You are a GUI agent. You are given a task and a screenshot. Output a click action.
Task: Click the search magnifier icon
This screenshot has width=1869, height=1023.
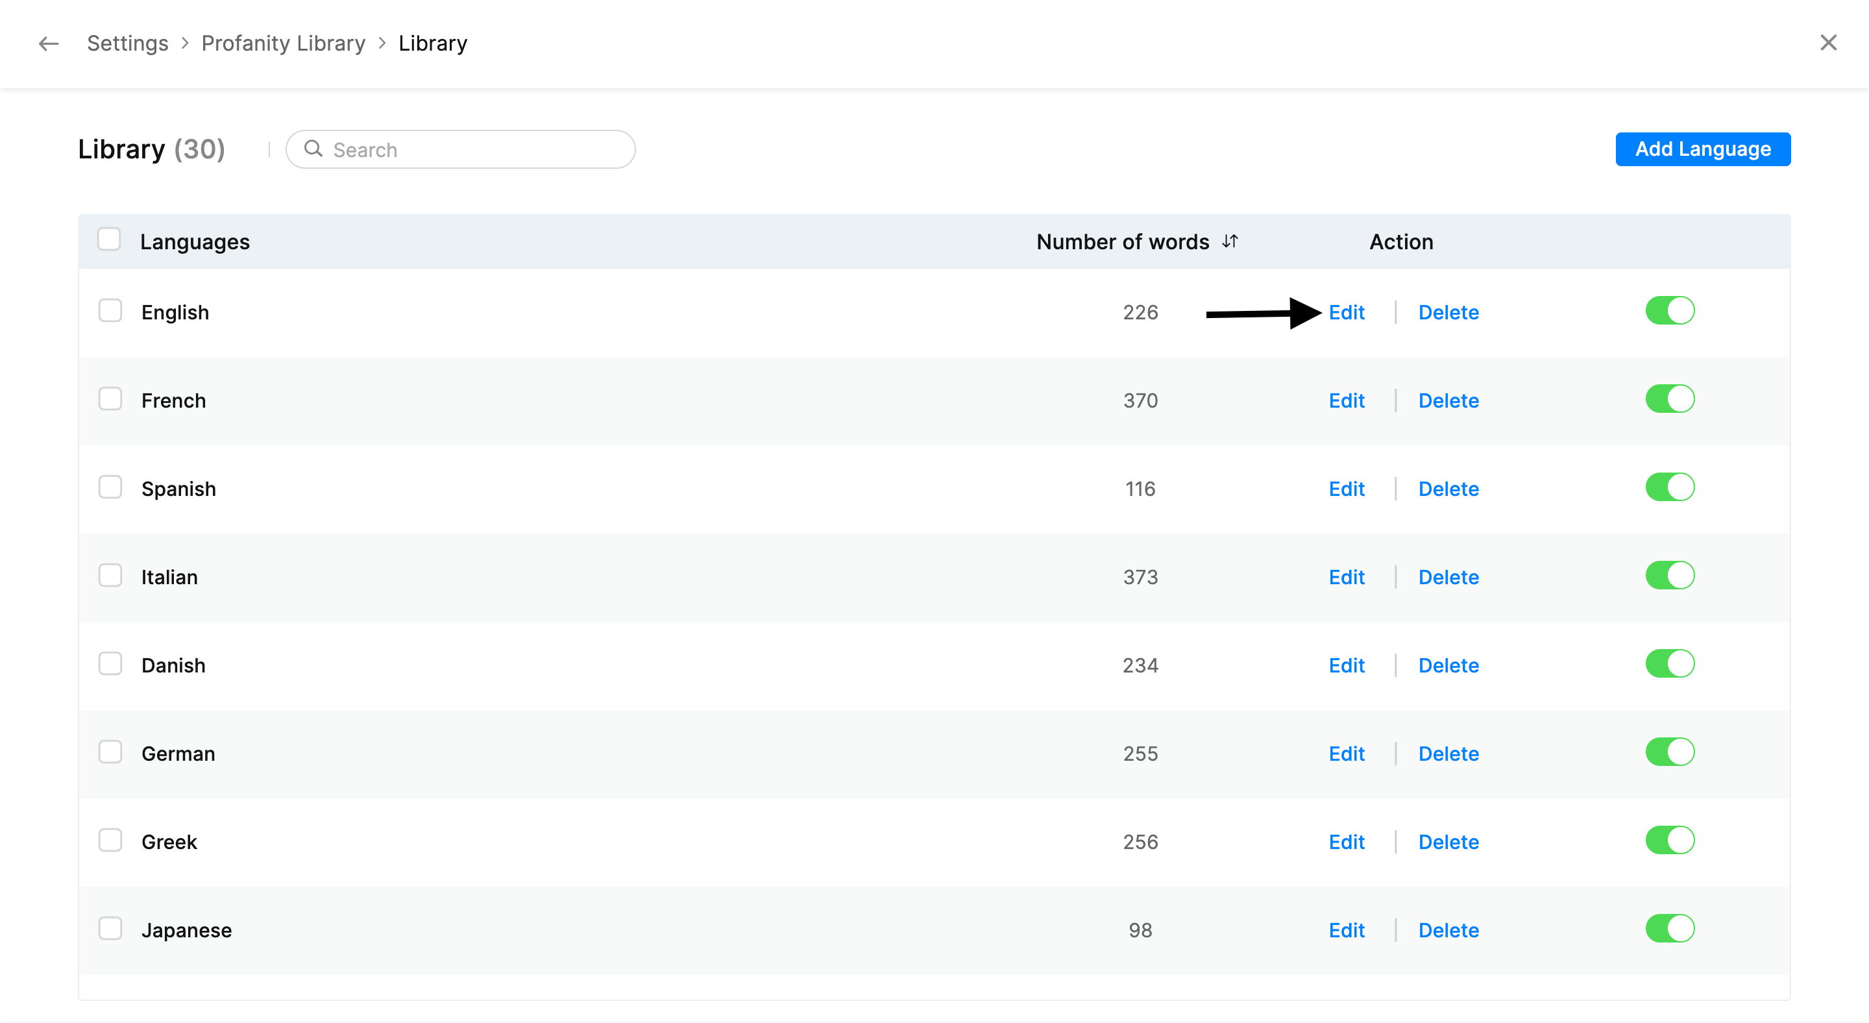(x=313, y=149)
